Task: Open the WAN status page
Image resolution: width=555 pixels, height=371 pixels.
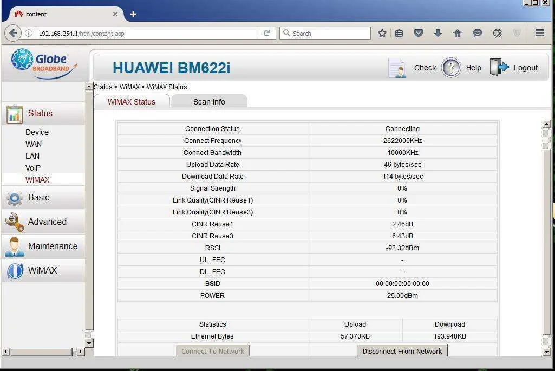Action: tap(34, 144)
